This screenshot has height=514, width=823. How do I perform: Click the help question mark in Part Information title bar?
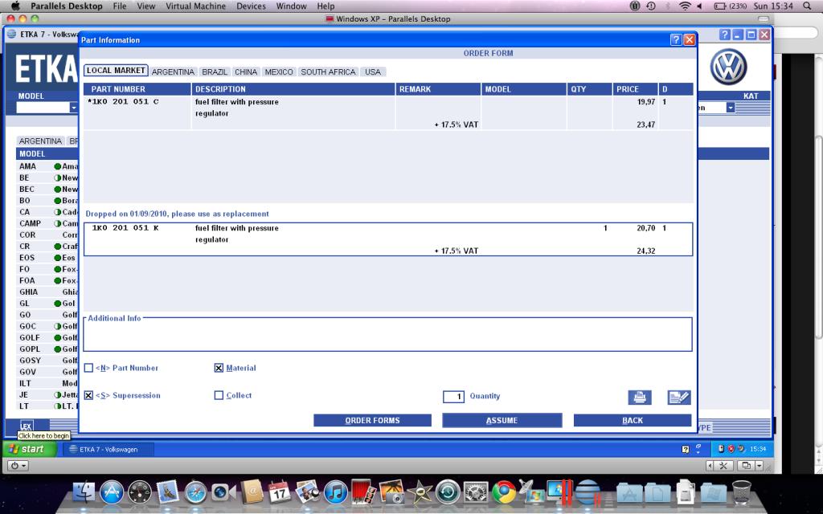(x=676, y=40)
